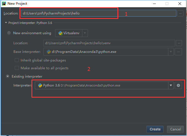
Task: Browse for the venv location folder
Action: click(x=179, y=43)
